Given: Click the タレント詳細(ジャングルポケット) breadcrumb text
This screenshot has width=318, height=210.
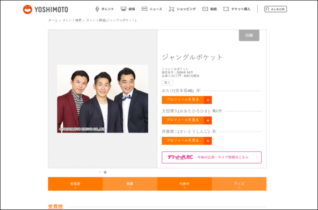Looking at the screenshot, I should pos(111,21).
